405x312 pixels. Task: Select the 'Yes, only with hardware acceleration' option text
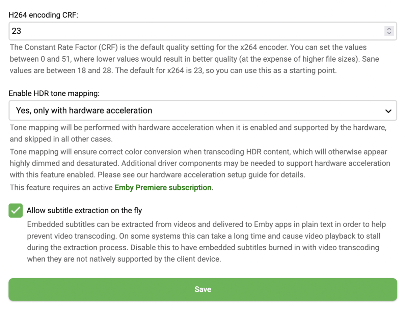pos(84,111)
